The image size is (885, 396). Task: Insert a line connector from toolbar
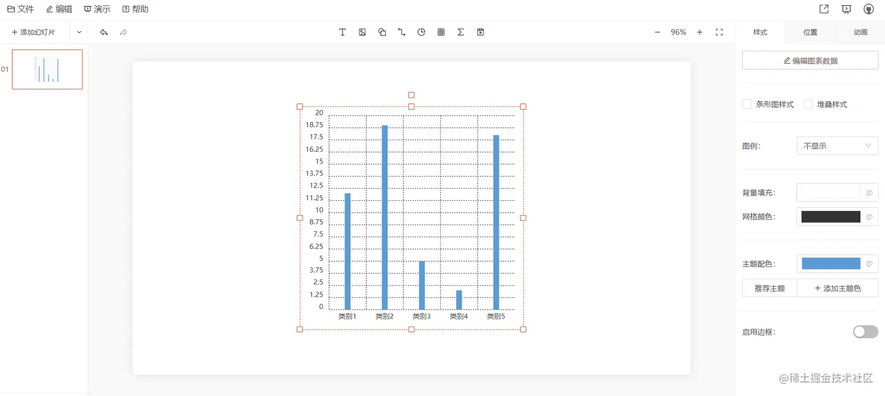402,32
